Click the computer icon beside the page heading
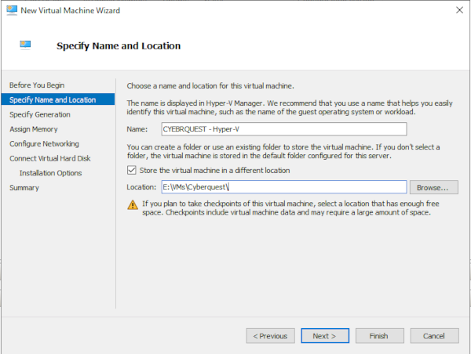Image resolution: width=471 pixels, height=354 pixels. 26,45
